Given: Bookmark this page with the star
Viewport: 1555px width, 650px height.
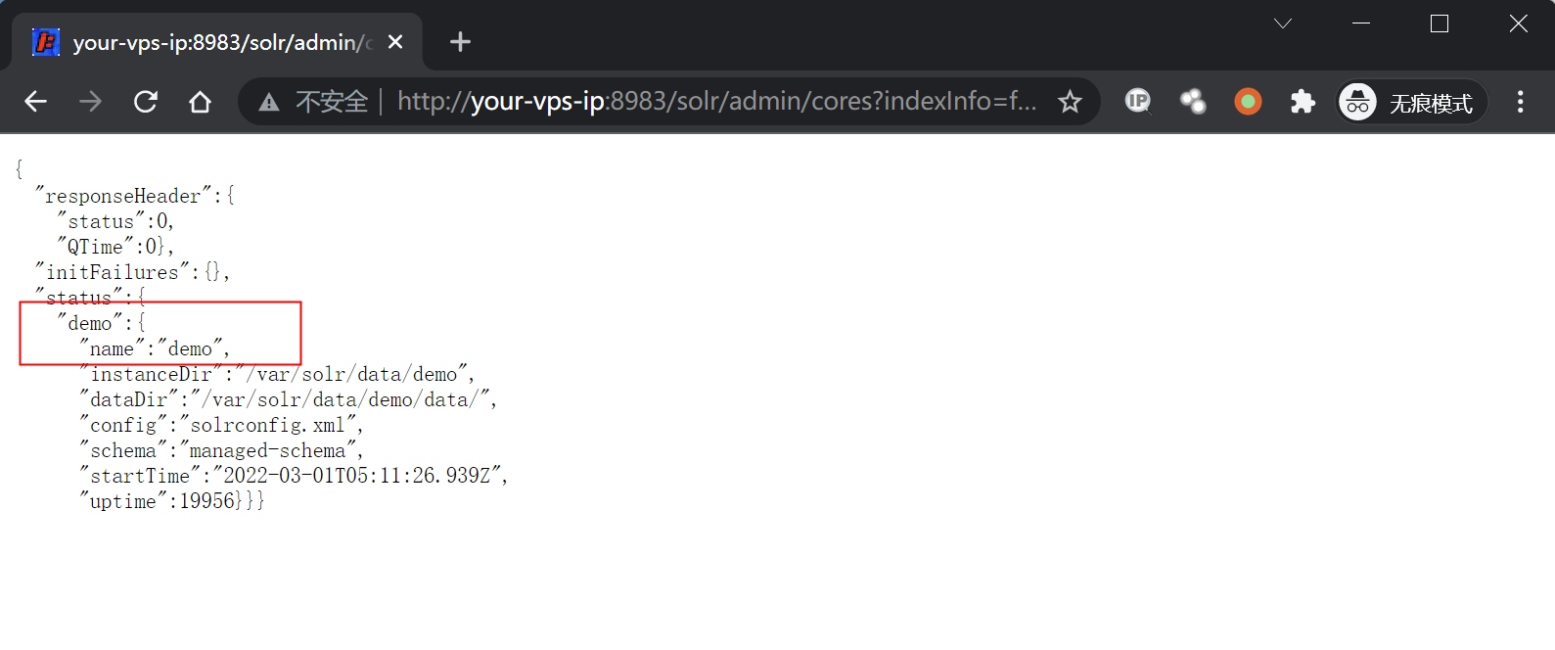Looking at the screenshot, I should (x=1070, y=102).
